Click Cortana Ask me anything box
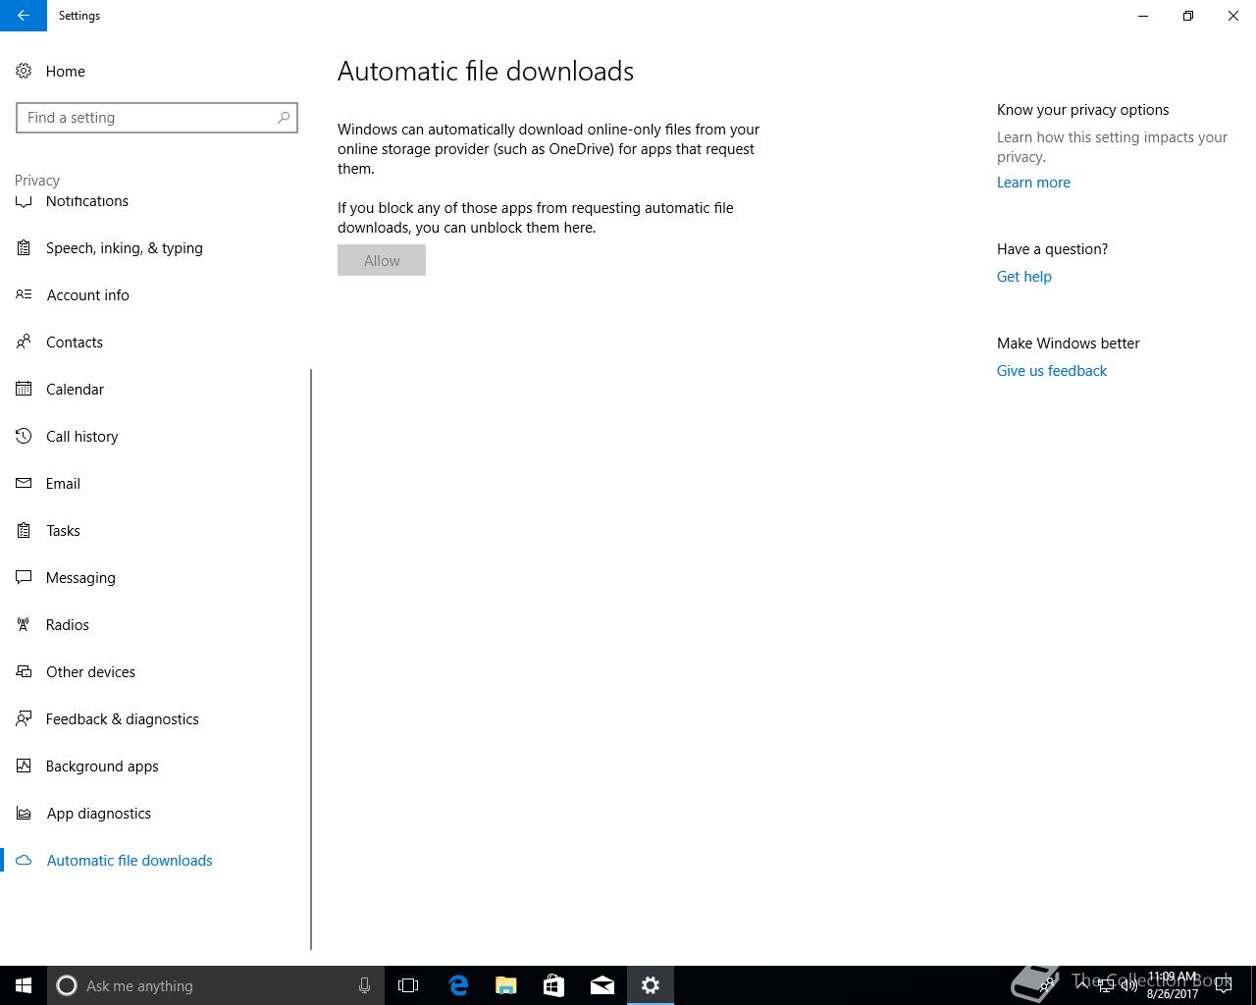This screenshot has width=1256, height=1005. 214,985
